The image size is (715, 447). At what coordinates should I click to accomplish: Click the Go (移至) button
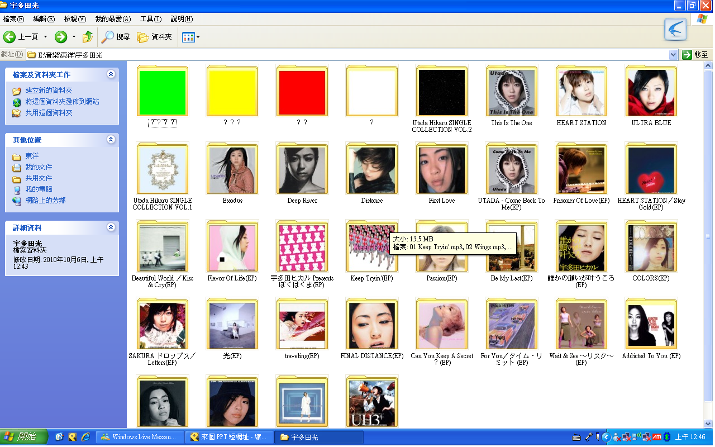[695, 55]
